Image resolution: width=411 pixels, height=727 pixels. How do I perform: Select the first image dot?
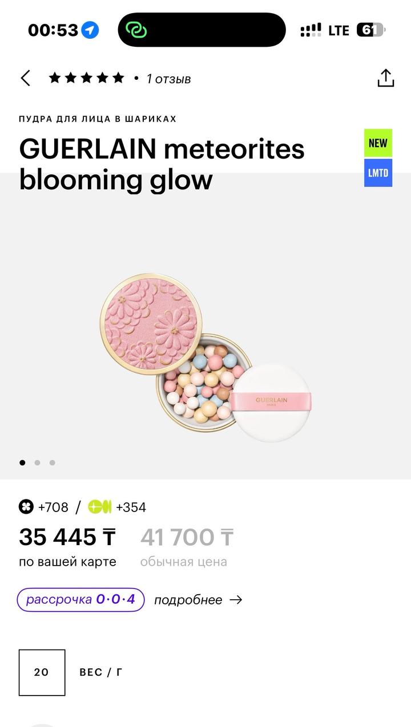coord(22,462)
